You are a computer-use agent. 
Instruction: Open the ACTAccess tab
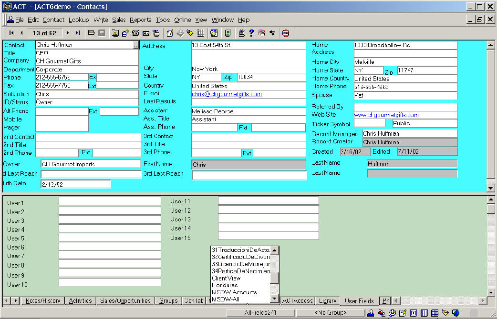[x=297, y=301]
